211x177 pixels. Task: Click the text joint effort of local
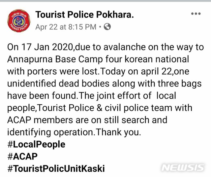[x=136, y=96]
